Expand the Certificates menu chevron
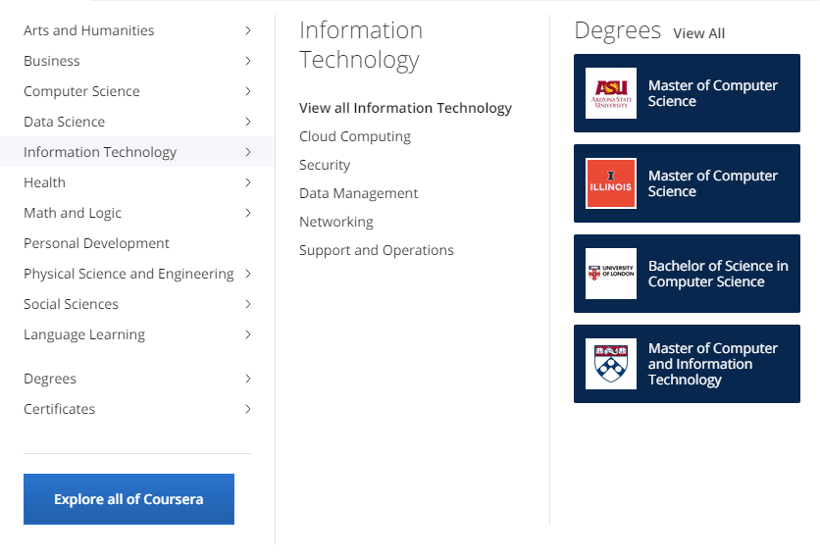 [248, 408]
